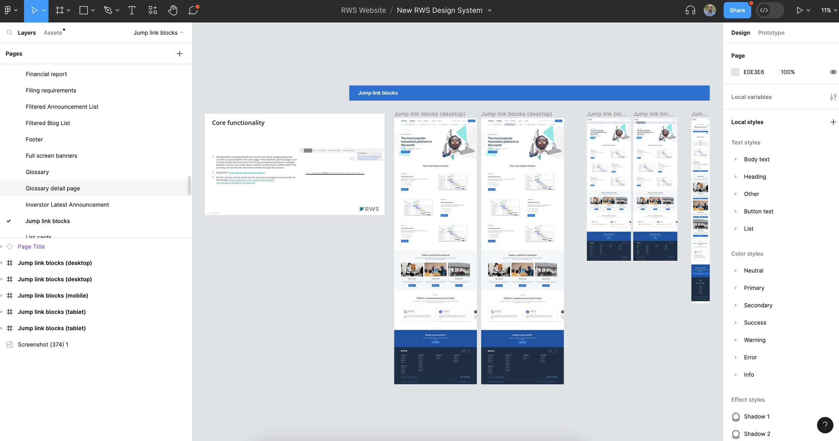Search layers with magnifier icon
This screenshot has height=441, width=839.
coord(9,33)
